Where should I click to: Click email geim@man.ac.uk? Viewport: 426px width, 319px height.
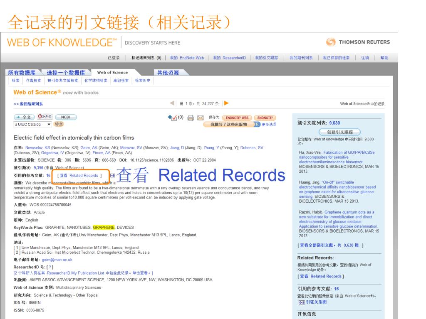tap(57, 260)
